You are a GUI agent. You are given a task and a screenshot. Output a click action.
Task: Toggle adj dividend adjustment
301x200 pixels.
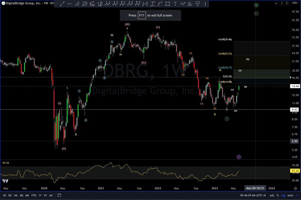click(272, 195)
